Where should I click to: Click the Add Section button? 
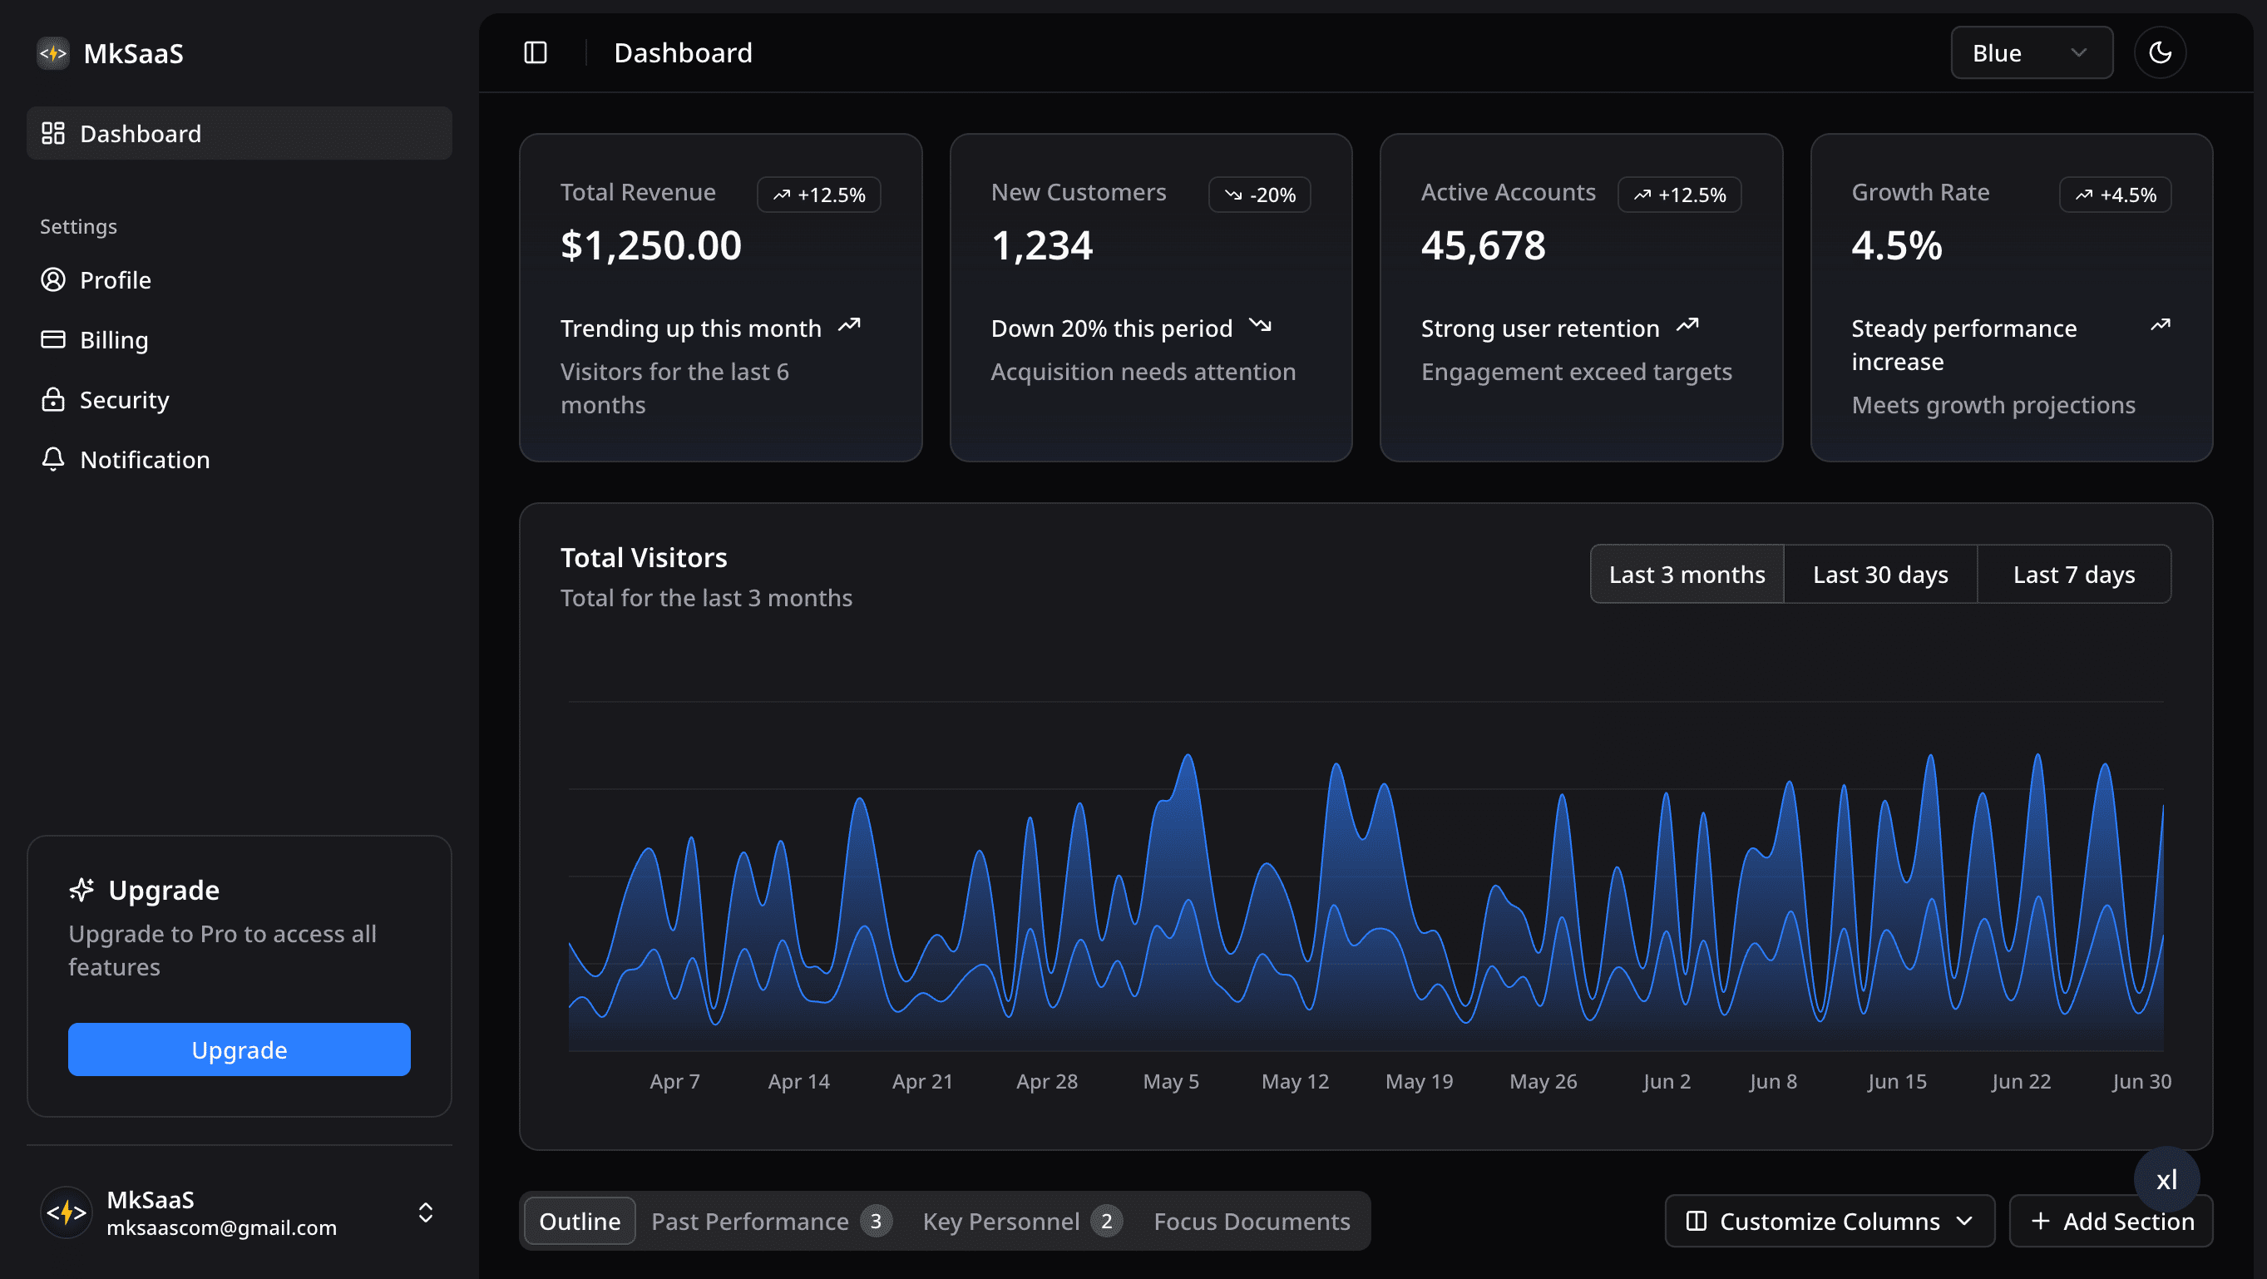2111,1221
